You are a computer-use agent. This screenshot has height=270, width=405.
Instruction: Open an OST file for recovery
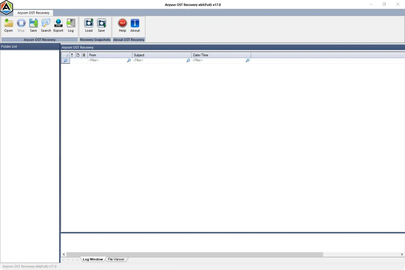pyautogui.click(x=8, y=25)
